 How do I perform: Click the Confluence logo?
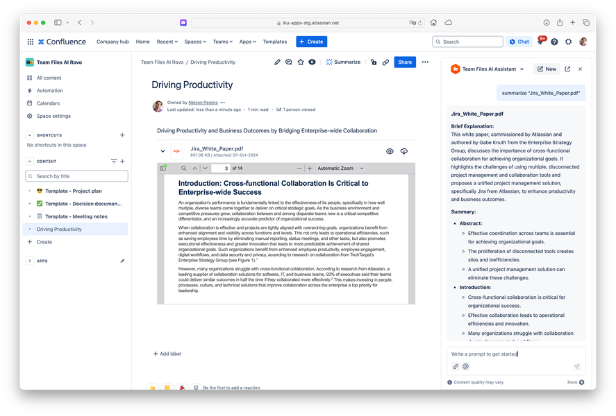pos(62,42)
